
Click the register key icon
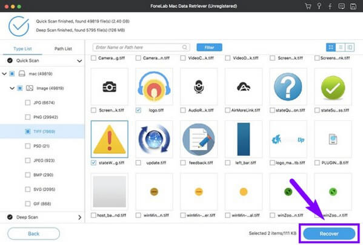[x=319, y=6]
